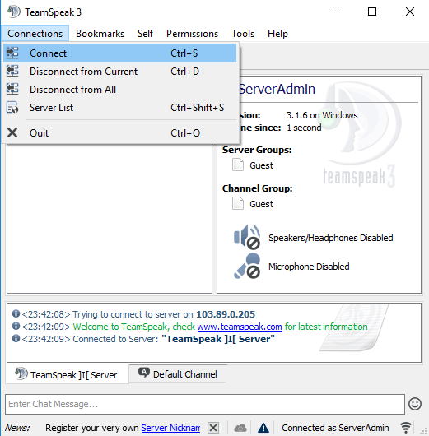Open the Help menu
Viewport: 429px width, 436px height.
(x=277, y=34)
